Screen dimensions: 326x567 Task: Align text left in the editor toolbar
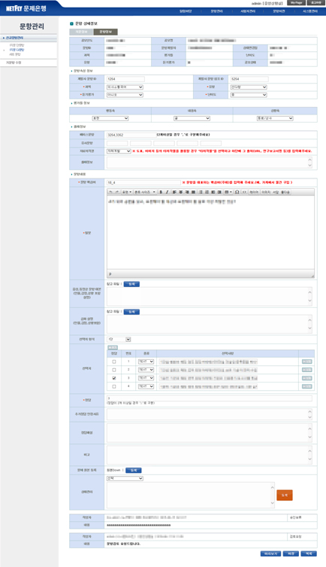tap(174, 192)
